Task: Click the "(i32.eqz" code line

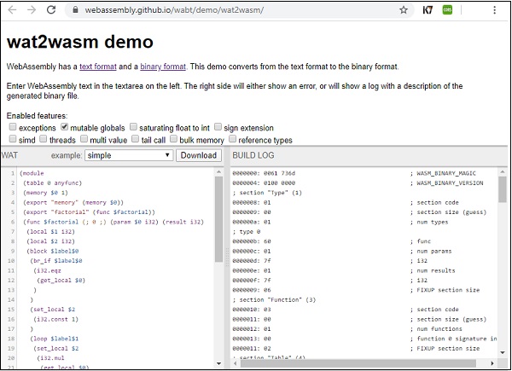Action: [x=47, y=270]
